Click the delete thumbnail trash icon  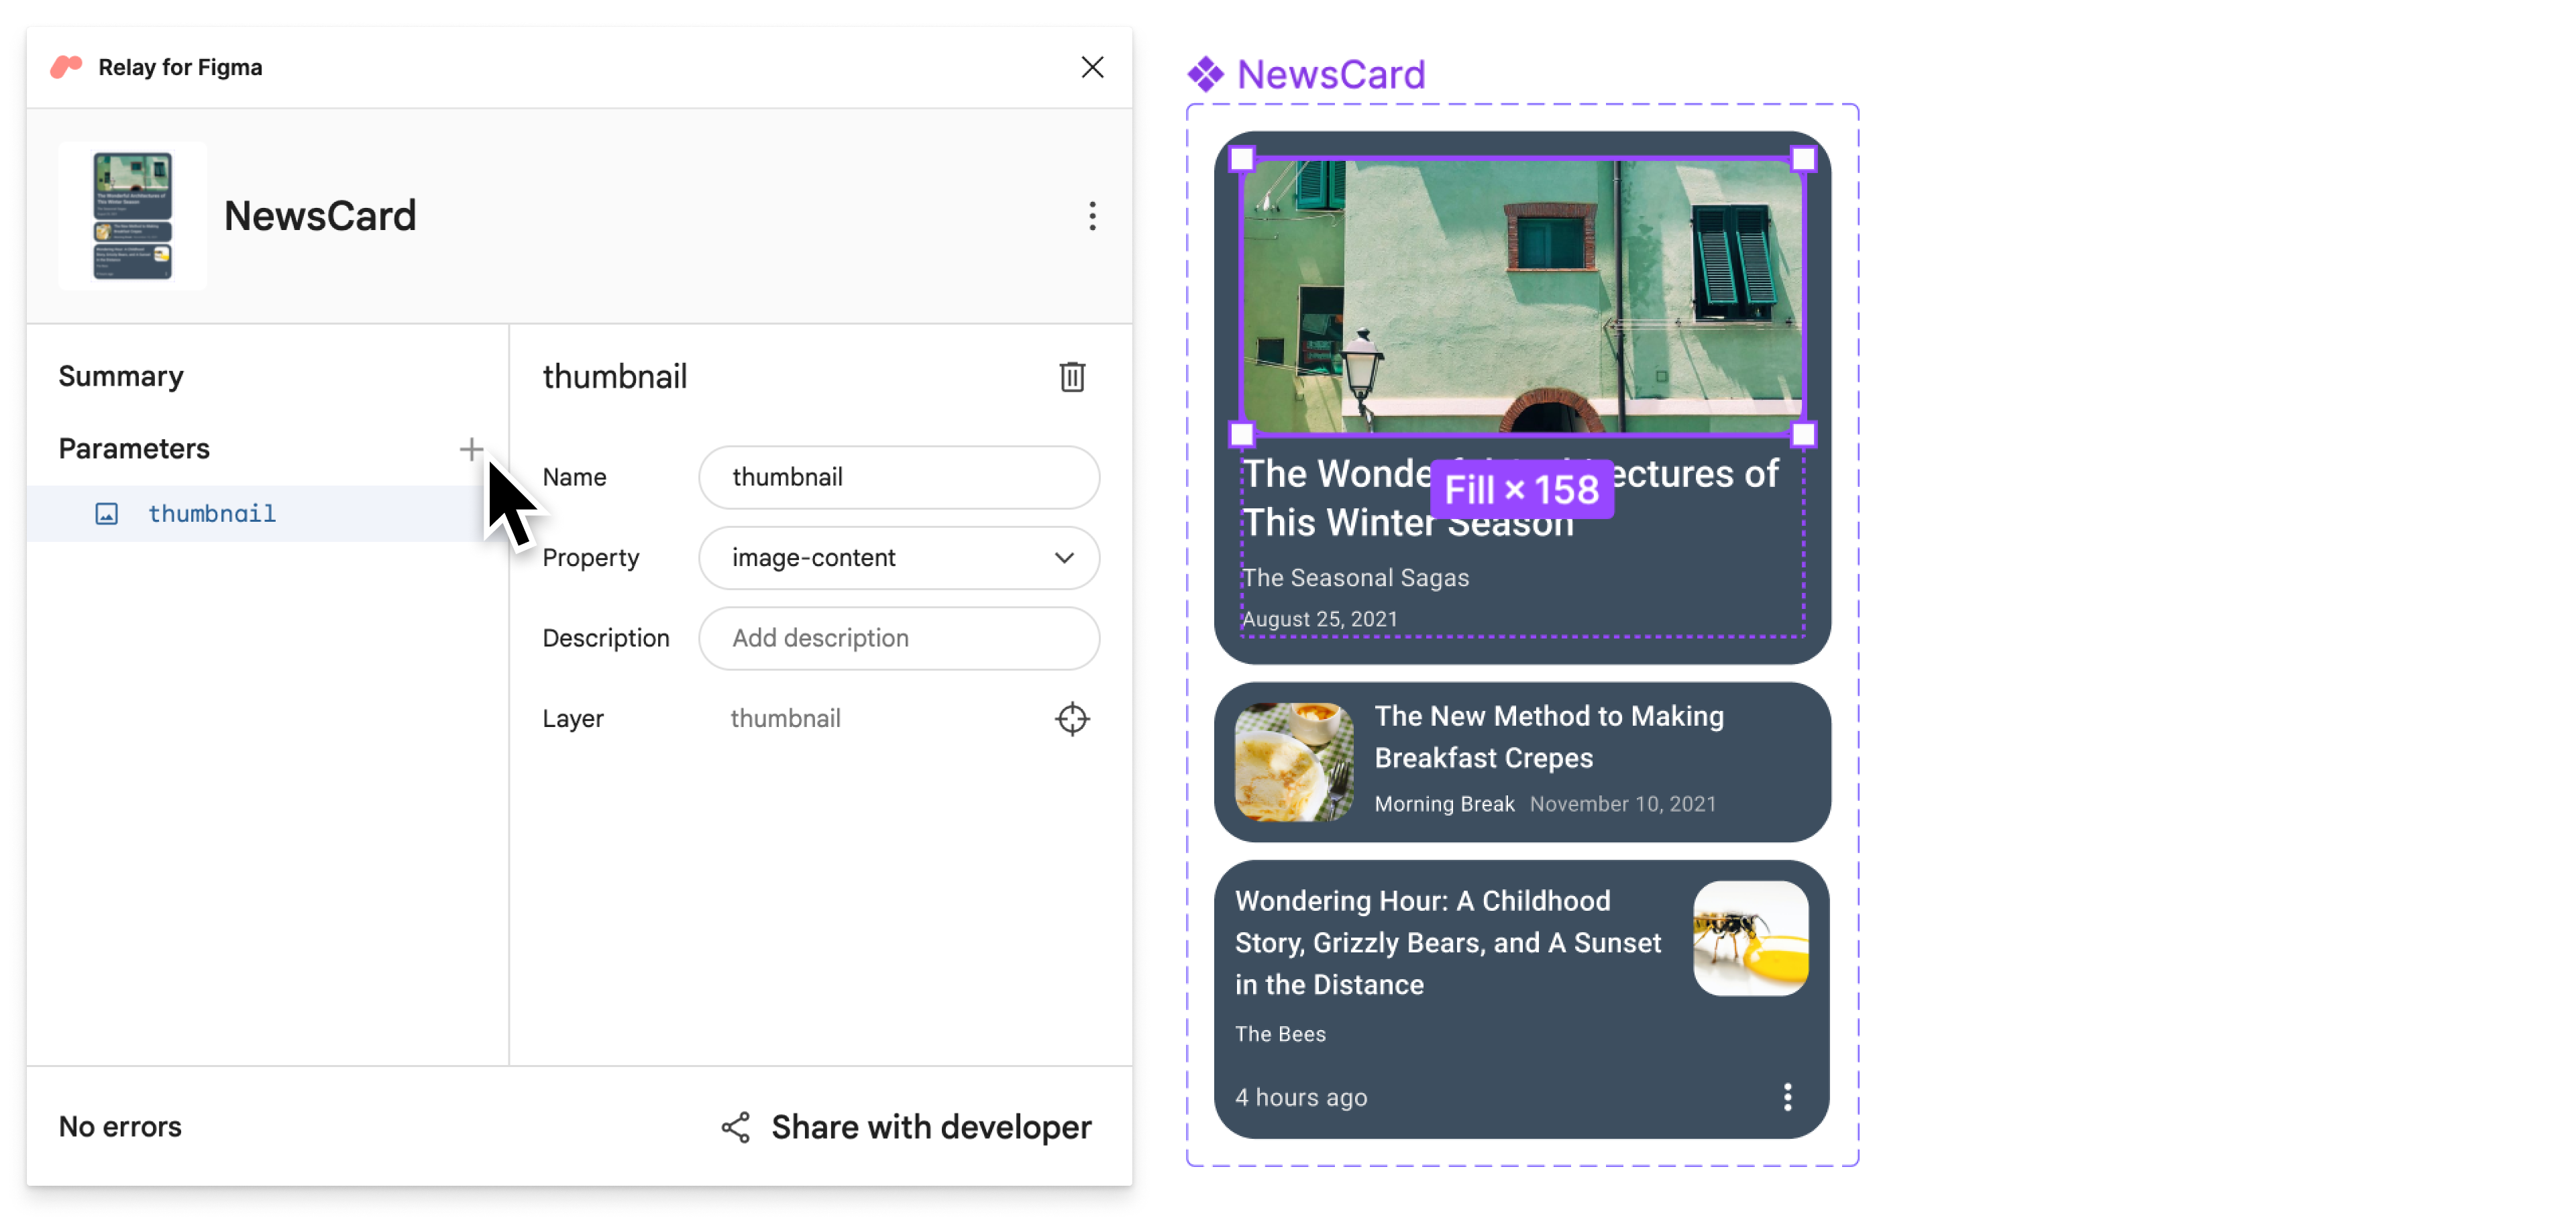tap(1073, 376)
